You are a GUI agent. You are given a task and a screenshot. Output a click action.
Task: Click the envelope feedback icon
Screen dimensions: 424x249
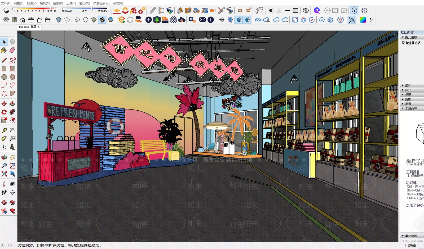click(x=202, y=20)
